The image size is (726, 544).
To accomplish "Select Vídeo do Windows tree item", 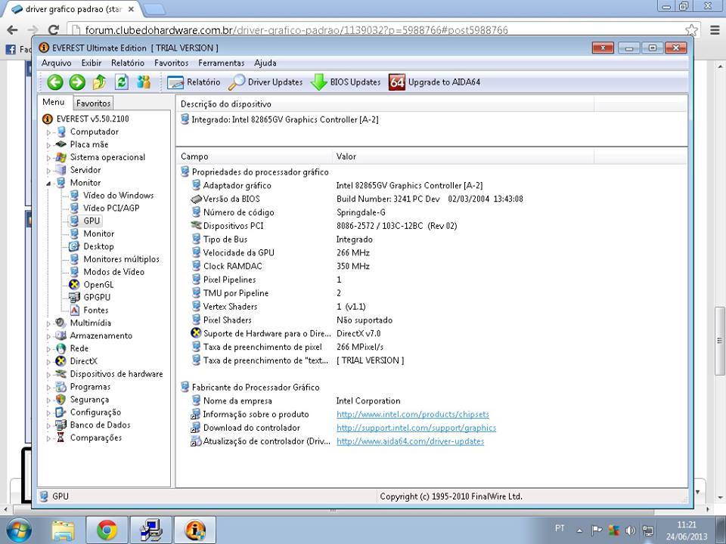I will (x=118, y=195).
